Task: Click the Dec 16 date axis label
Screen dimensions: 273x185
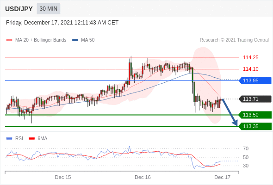Action: tap(143, 177)
